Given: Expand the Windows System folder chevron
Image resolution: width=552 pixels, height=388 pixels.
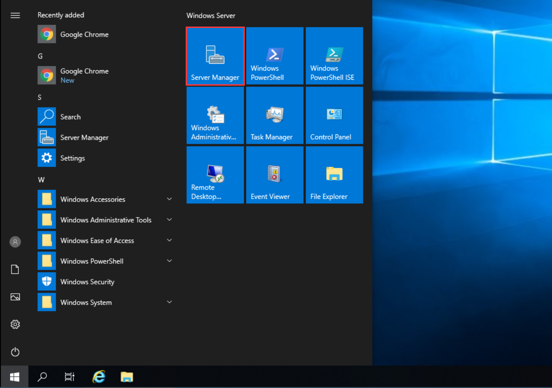Looking at the screenshot, I should [169, 302].
